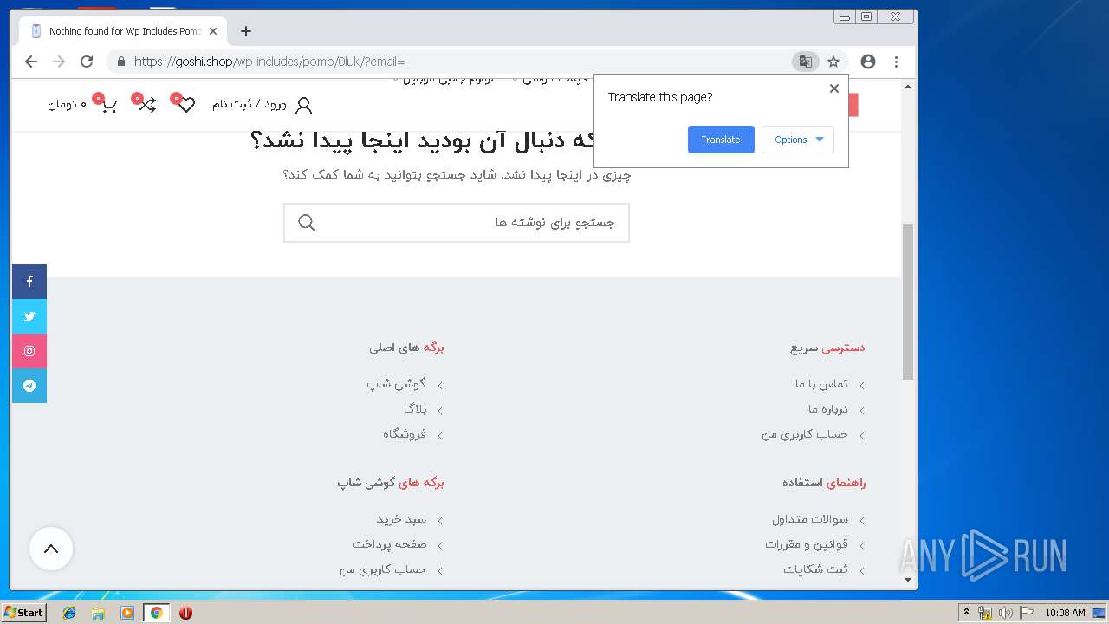Image resolution: width=1109 pixels, height=624 pixels.
Task: Open the wishlist heart icon
Action: (x=186, y=105)
